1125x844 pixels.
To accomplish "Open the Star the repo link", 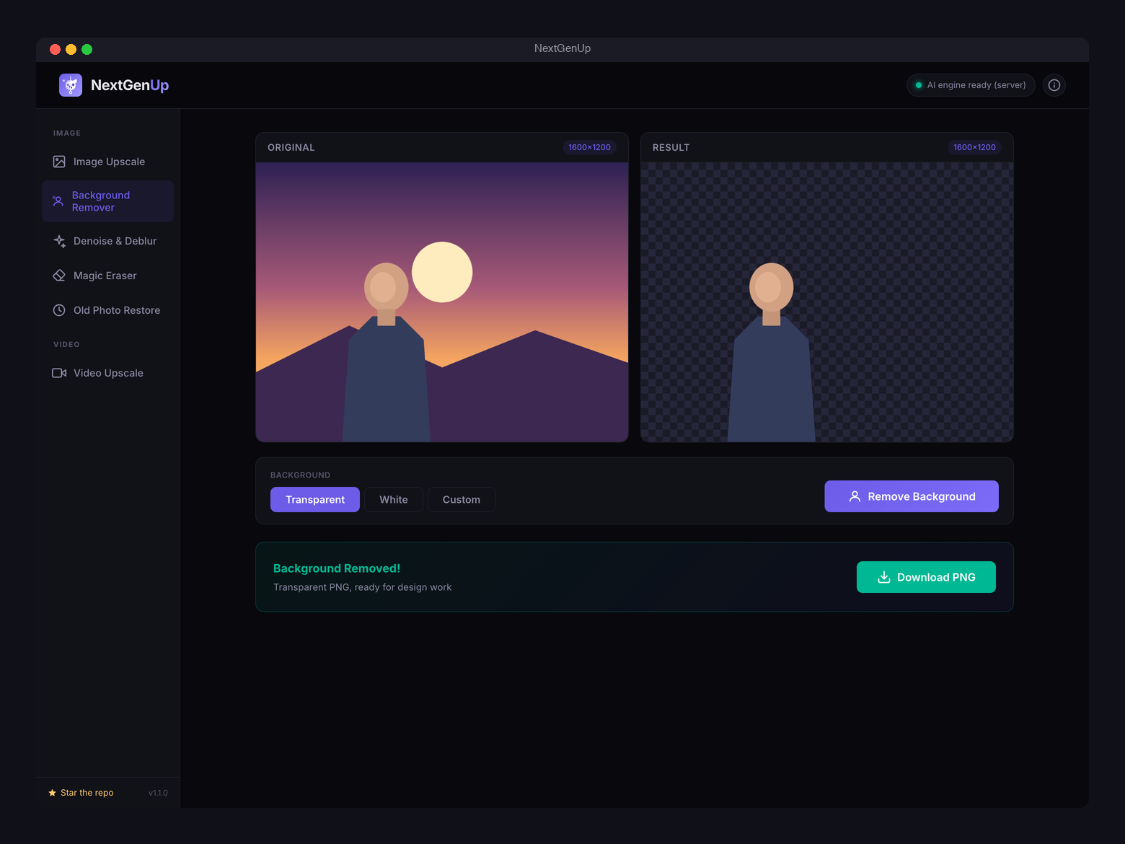I will click(81, 793).
